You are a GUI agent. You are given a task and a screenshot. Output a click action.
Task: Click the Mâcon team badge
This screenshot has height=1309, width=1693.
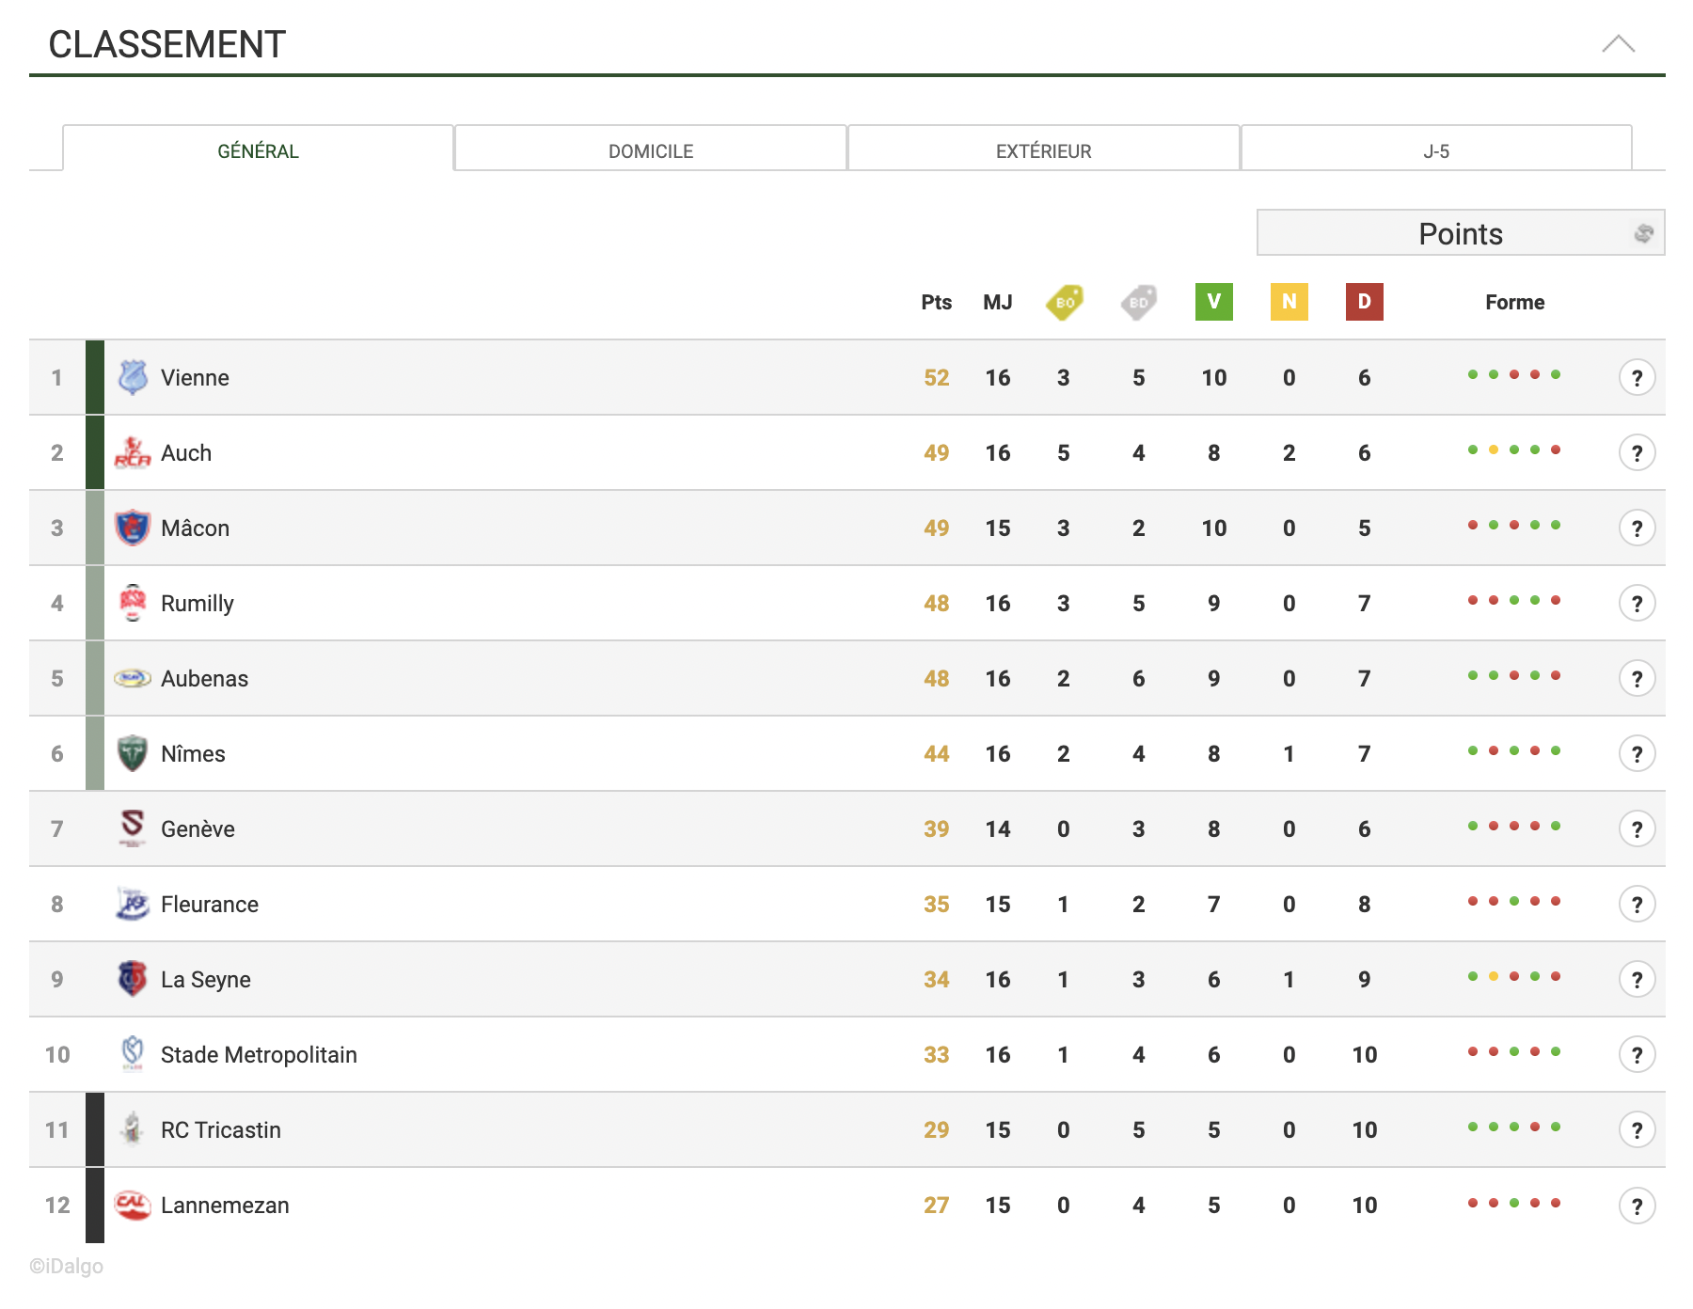tap(133, 528)
